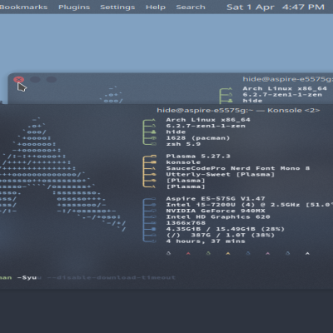Open the Plugins menu
Screen dimensions: 333x333
(x=74, y=7)
